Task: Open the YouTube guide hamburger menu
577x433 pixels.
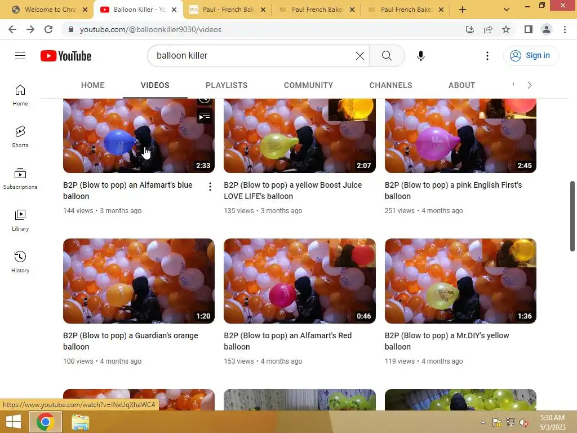Action: coord(20,56)
